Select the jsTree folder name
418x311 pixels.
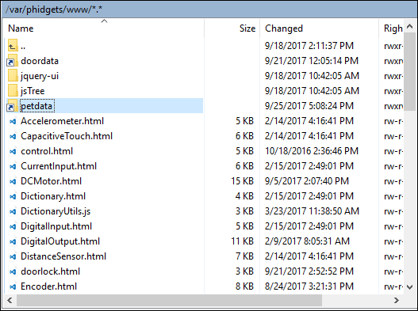pyautogui.click(x=33, y=91)
